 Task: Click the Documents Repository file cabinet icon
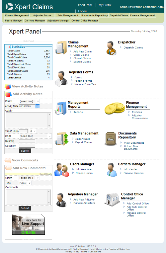(111, 139)
